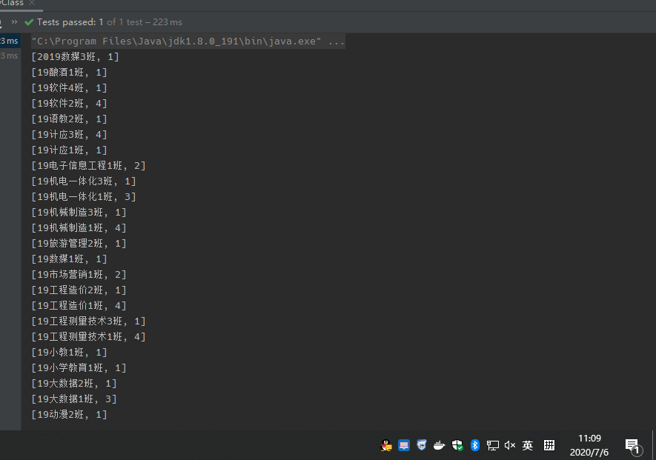
Task: Open Windows Security shield tray icon
Action: (x=457, y=445)
